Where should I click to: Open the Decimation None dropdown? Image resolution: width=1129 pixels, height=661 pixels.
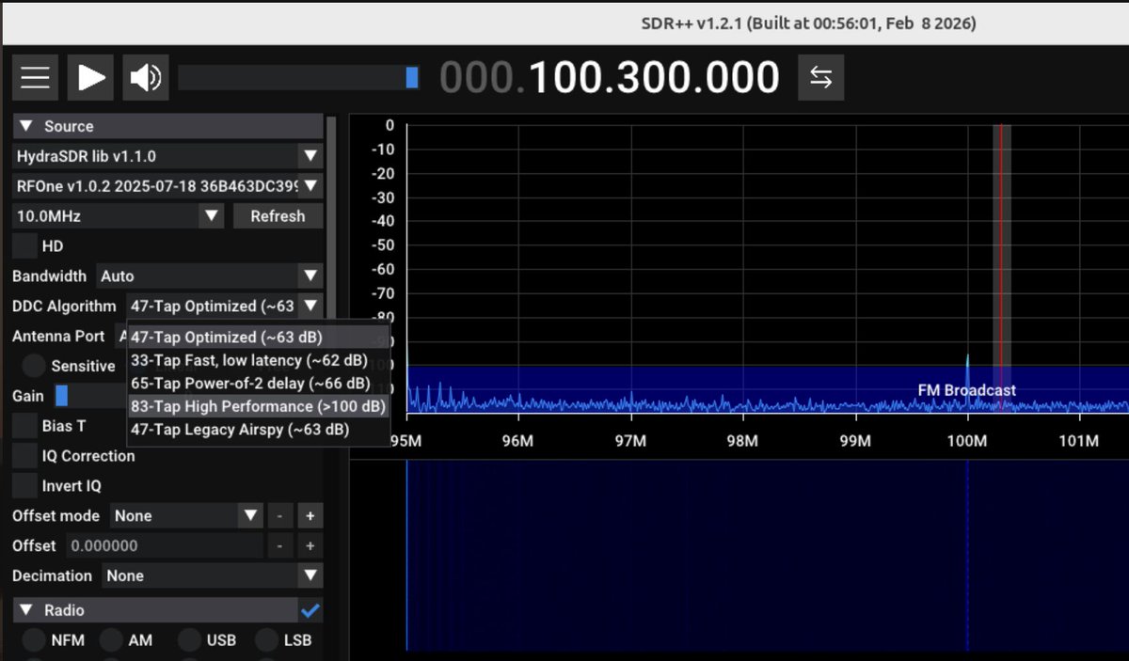[213, 575]
